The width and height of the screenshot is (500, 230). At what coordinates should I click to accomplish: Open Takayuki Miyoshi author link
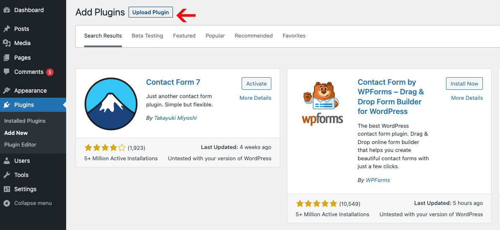(175, 118)
